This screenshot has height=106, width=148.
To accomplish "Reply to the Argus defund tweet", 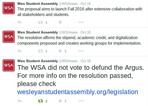I will (20, 101).
